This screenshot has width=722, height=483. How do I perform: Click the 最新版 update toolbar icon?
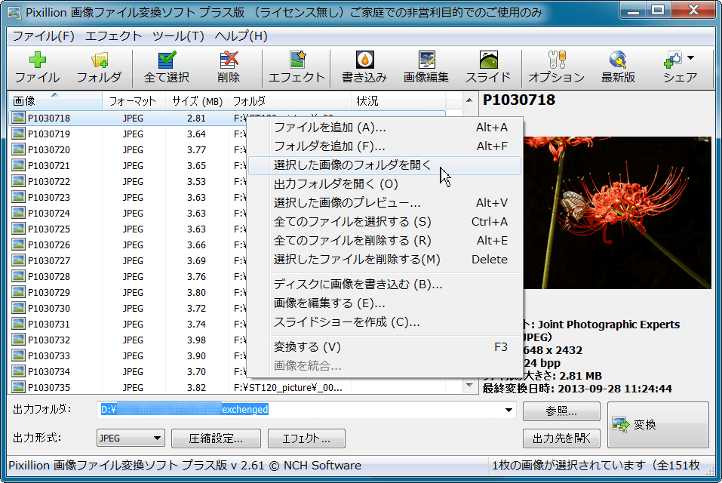618,67
